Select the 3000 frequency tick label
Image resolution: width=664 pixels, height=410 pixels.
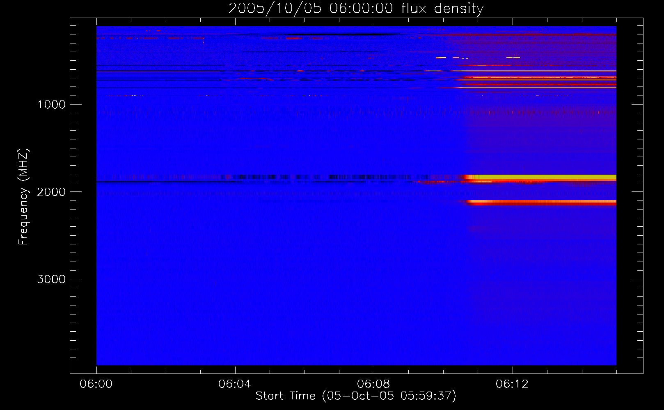[x=51, y=279]
